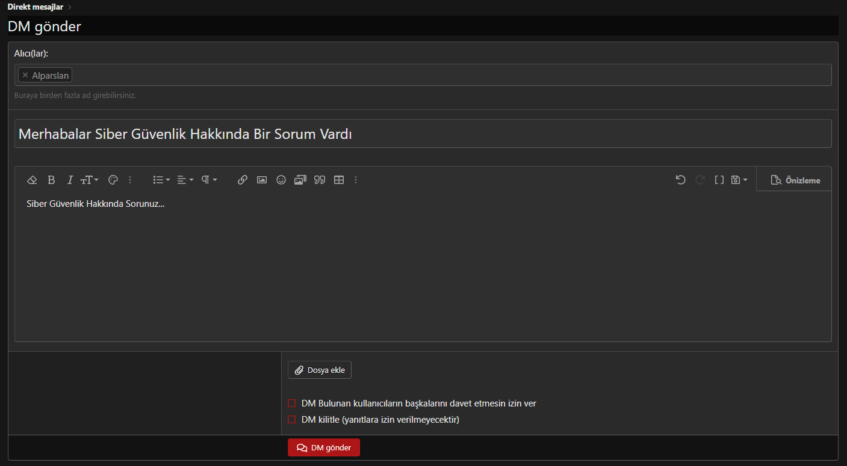The height and width of the screenshot is (466, 847).
Task: Click the Insert media icon
Action: click(300, 180)
